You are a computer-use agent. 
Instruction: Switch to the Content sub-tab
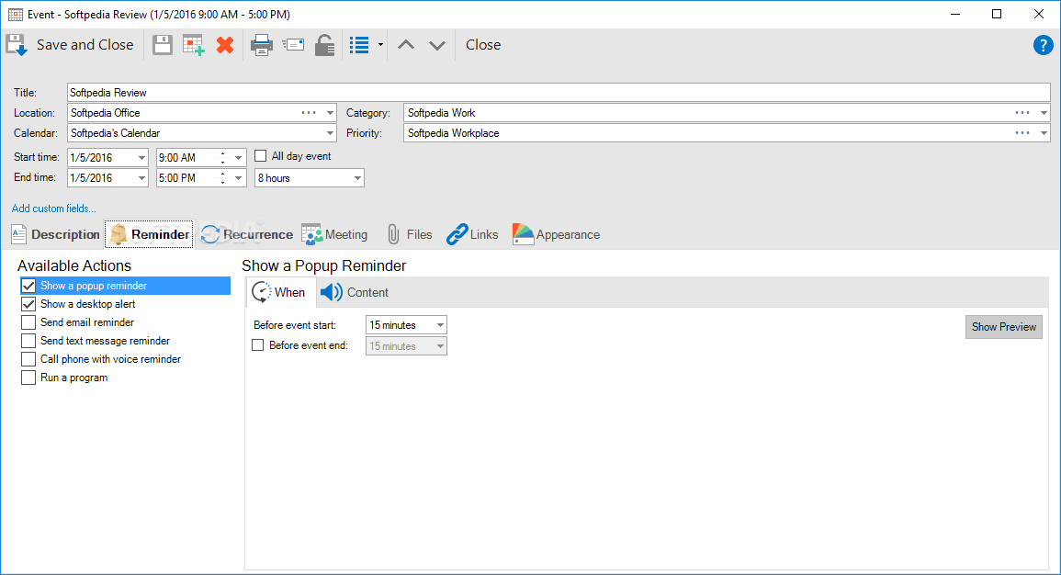point(355,292)
